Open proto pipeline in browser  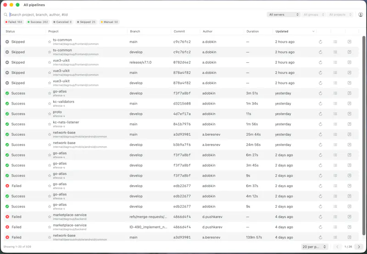tap(349, 114)
